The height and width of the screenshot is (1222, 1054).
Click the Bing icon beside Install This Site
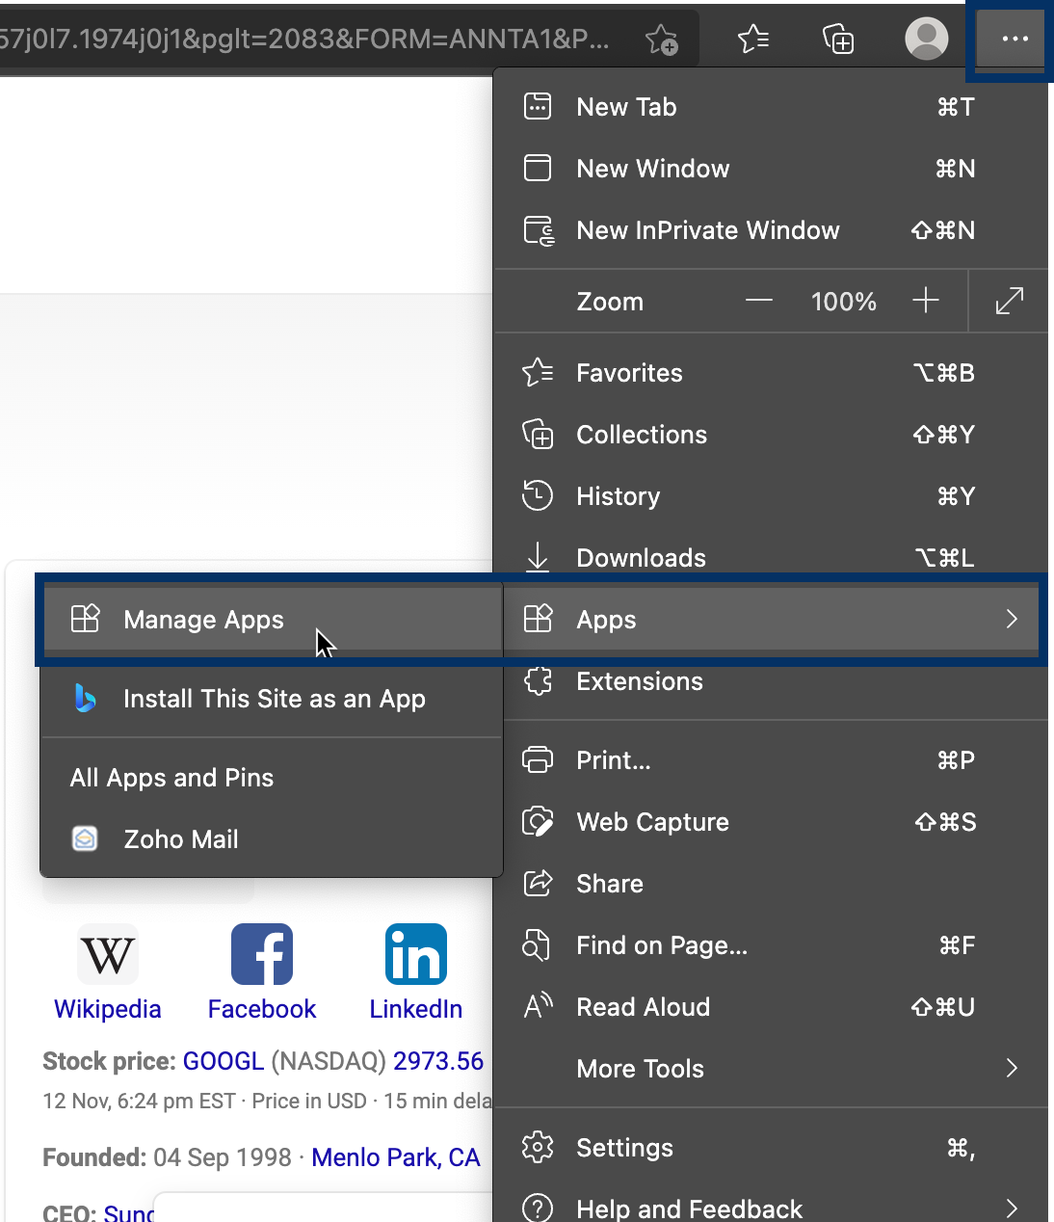85,698
